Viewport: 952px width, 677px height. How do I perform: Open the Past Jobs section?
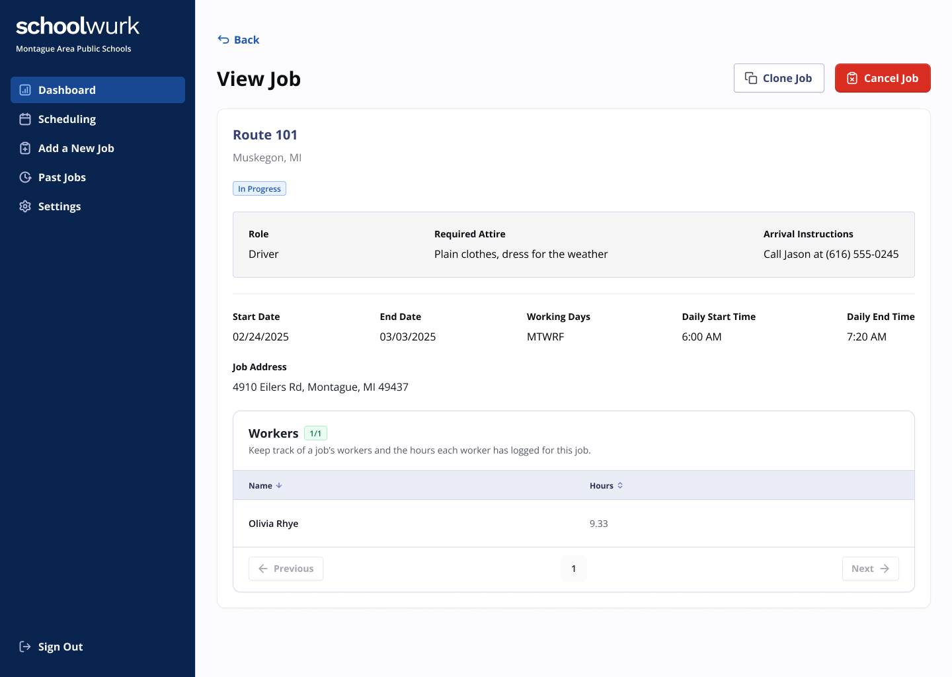click(62, 177)
